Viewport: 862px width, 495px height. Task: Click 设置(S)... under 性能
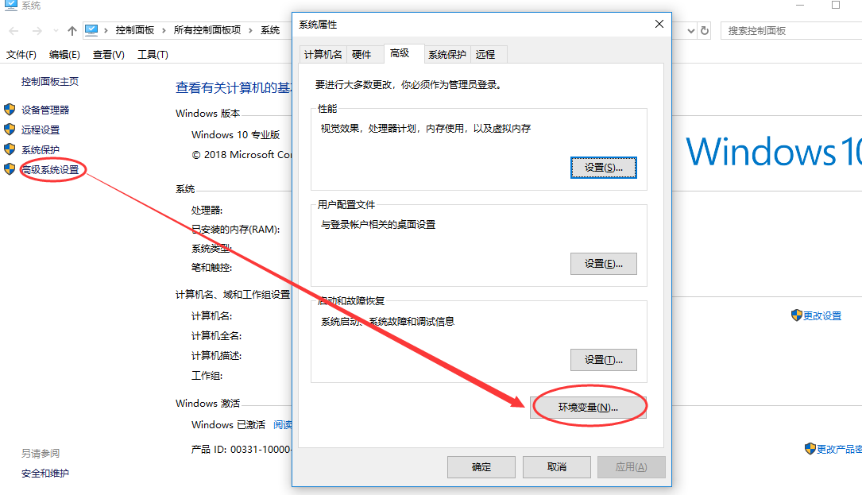coord(604,168)
